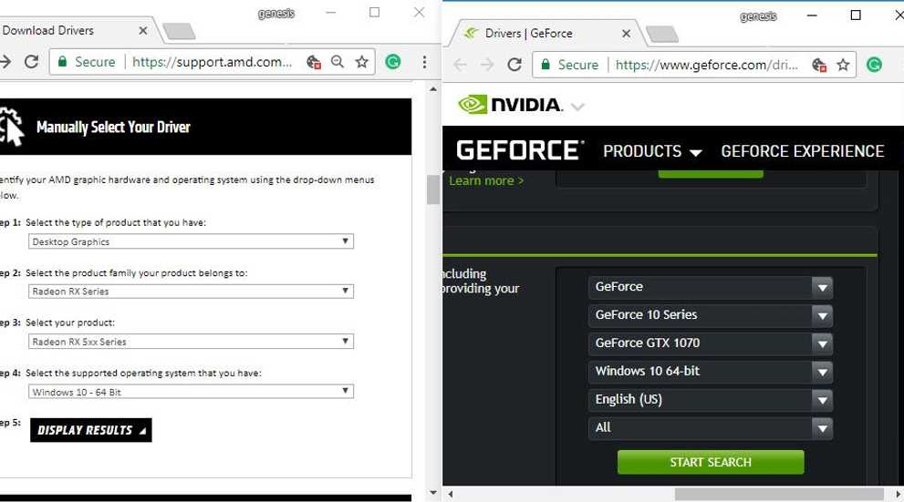Click Grammarly extension icon in GeForce window
The height and width of the screenshot is (502, 904).
click(x=874, y=65)
